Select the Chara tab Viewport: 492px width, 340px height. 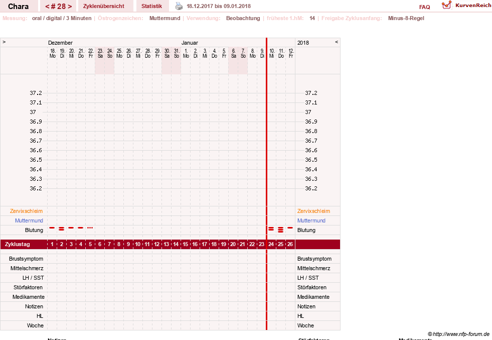pyautogui.click(x=18, y=7)
